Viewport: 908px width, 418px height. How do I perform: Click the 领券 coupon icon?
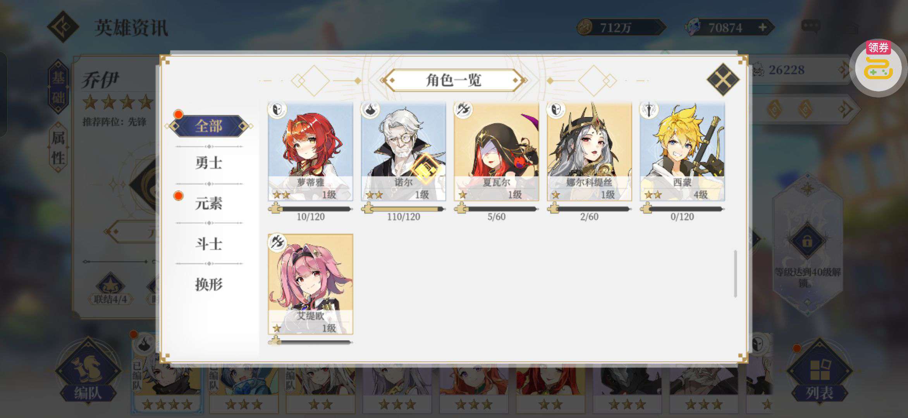[878, 67]
